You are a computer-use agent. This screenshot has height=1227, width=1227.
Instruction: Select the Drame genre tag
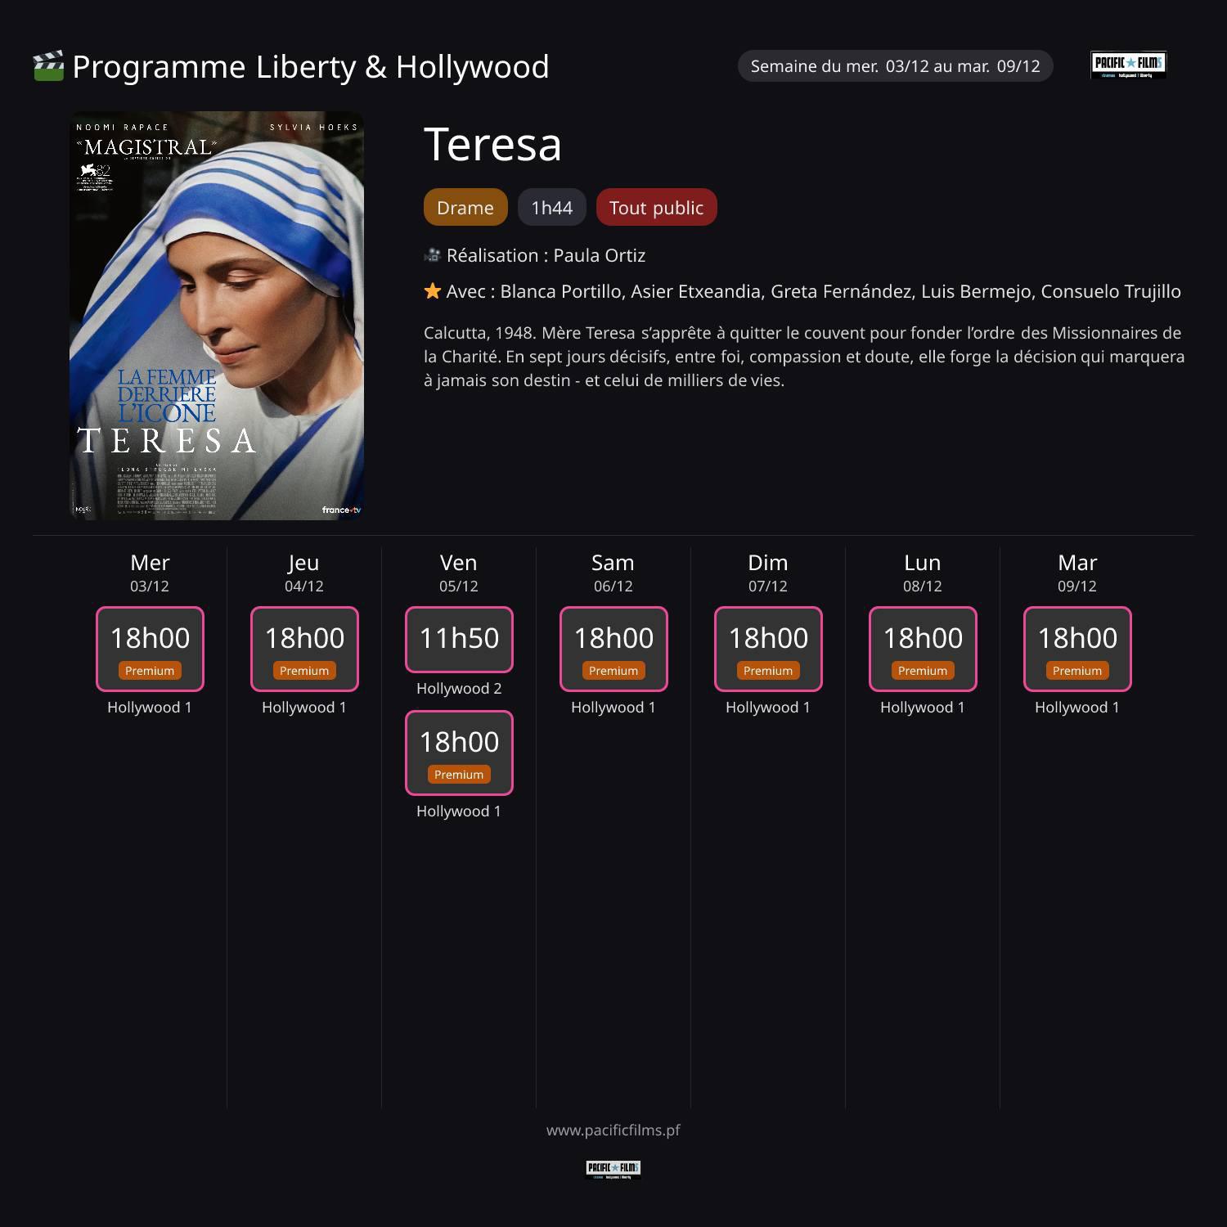tap(465, 208)
